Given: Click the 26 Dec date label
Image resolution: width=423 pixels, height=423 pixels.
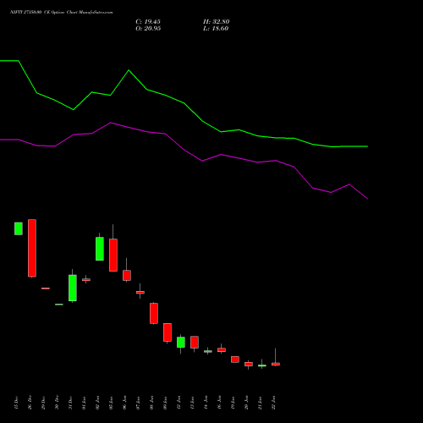Looking at the screenshot, I should coord(30,403).
